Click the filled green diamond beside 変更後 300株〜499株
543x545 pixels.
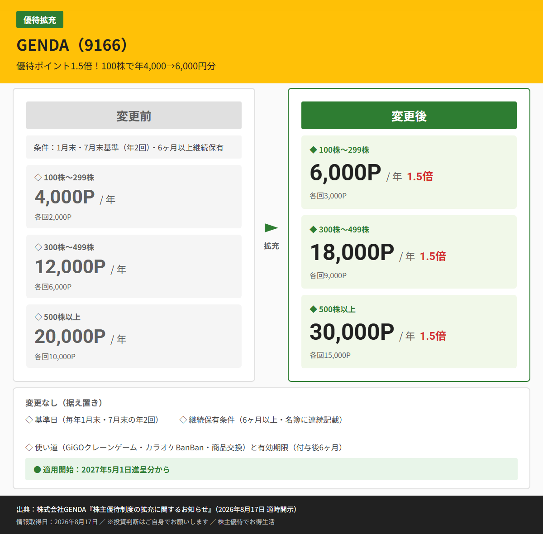[313, 230]
